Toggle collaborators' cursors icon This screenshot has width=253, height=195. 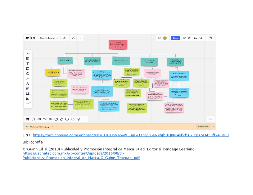[160, 38]
